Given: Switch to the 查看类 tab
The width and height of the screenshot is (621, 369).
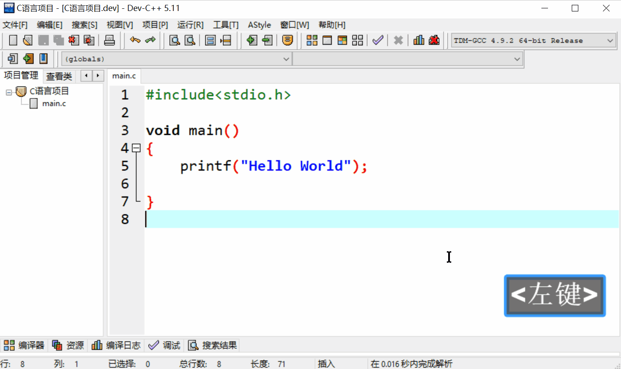Looking at the screenshot, I should [x=59, y=76].
